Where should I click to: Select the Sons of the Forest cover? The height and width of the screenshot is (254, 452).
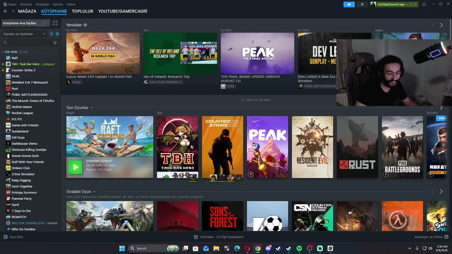point(222,216)
